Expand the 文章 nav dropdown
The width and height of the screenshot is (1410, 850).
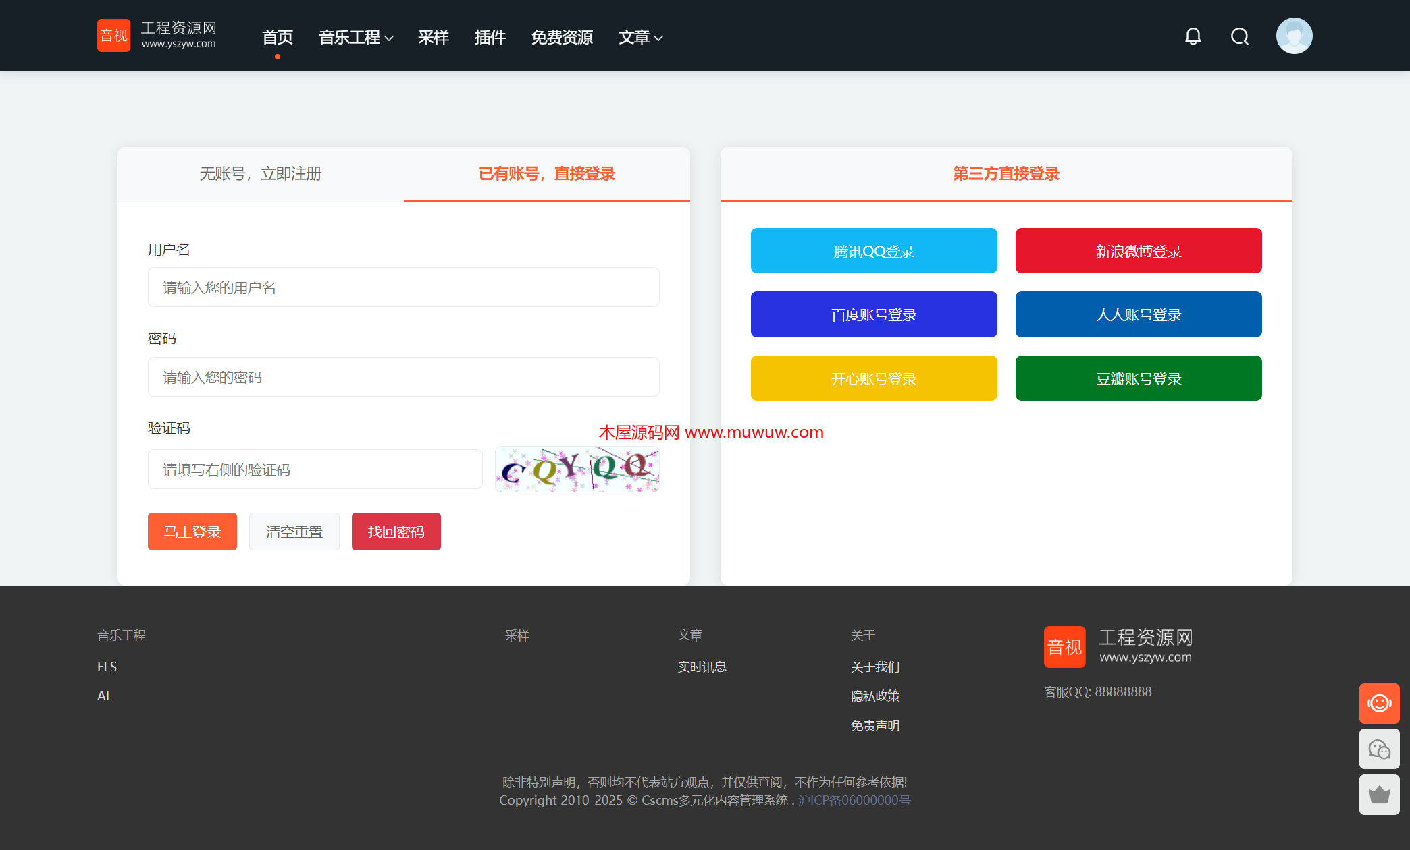tap(640, 37)
